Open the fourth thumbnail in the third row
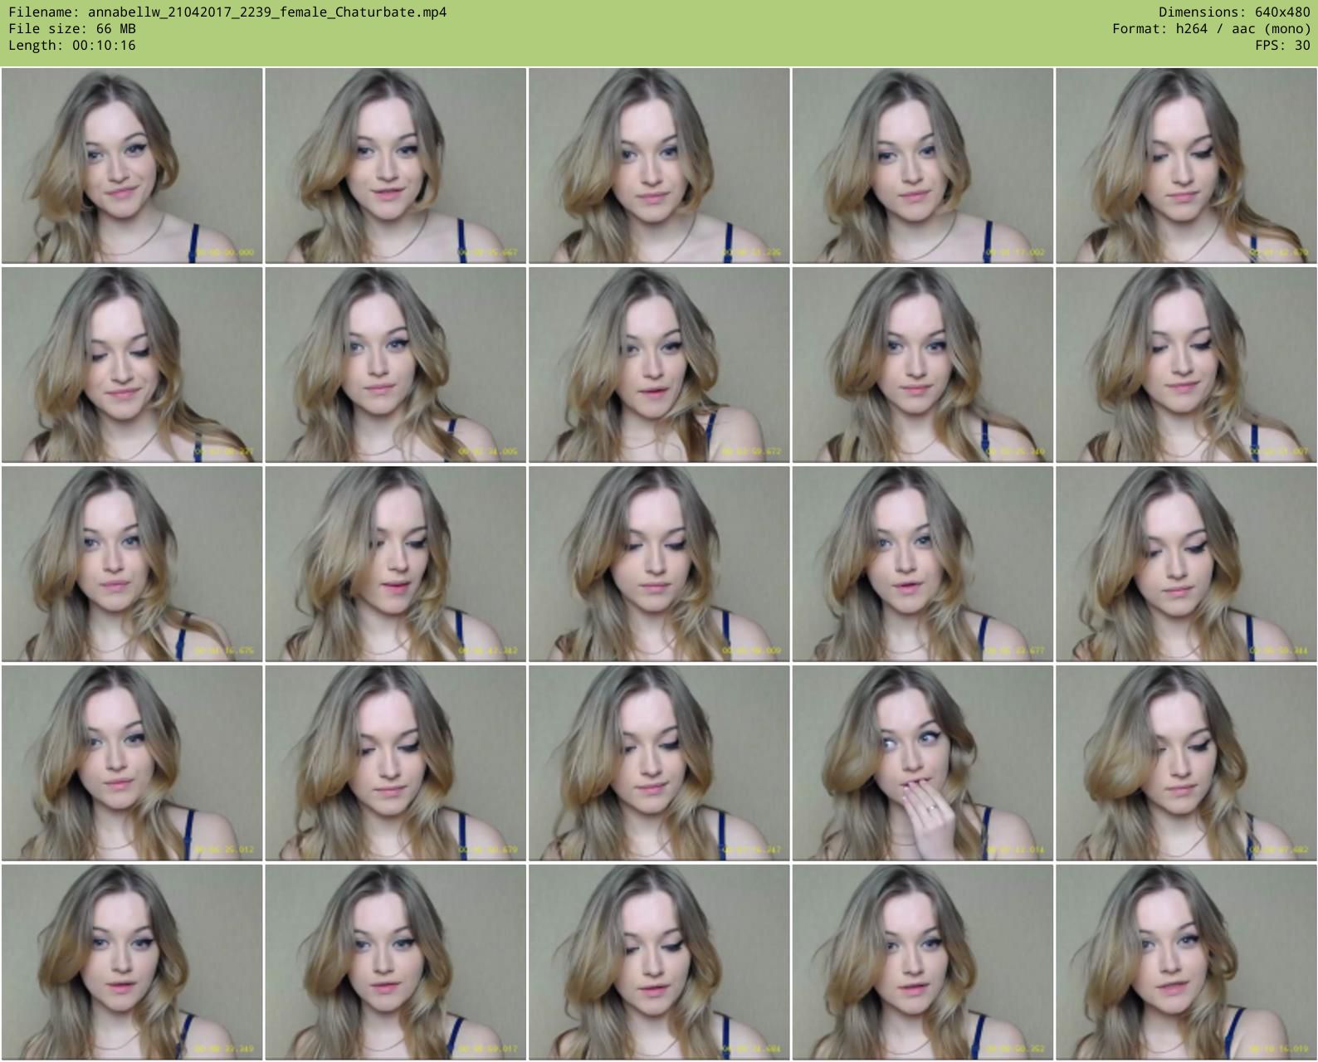The width and height of the screenshot is (1318, 1062). coord(922,563)
